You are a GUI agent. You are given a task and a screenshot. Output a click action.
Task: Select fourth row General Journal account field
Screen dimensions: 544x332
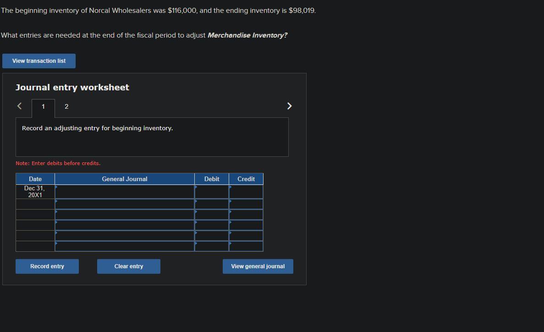click(x=125, y=225)
